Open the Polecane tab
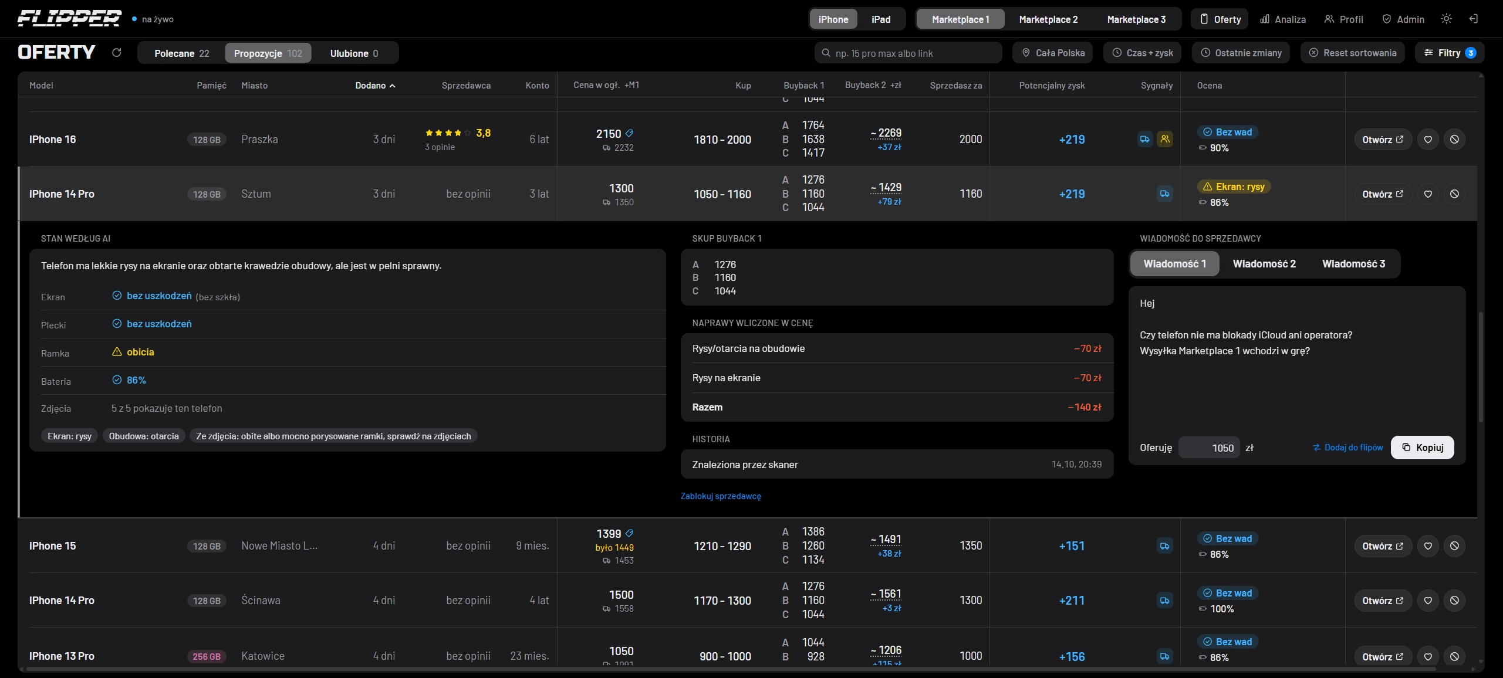This screenshot has width=1503, height=678. coord(181,53)
